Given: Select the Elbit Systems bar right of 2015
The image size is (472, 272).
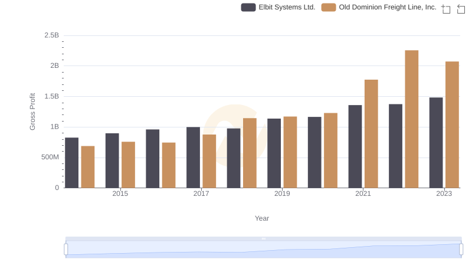Looking at the screenshot, I should [x=153, y=159].
